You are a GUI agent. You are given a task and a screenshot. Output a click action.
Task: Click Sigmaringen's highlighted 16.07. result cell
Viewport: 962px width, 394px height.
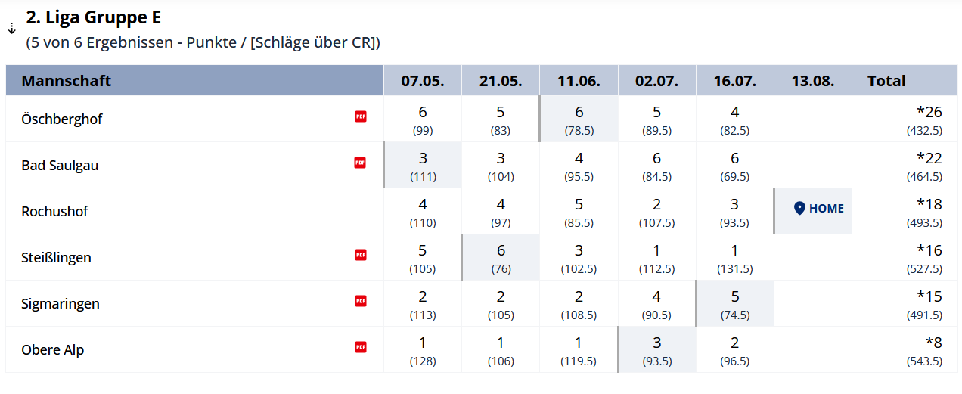pyautogui.click(x=734, y=303)
